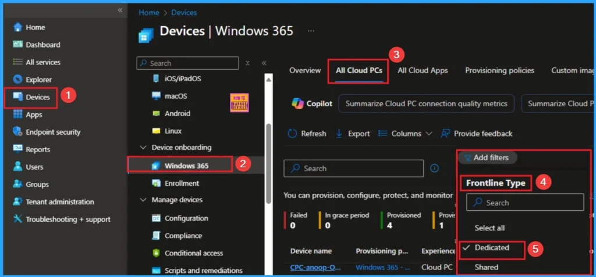Open Users icon in sidebar

[17, 167]
